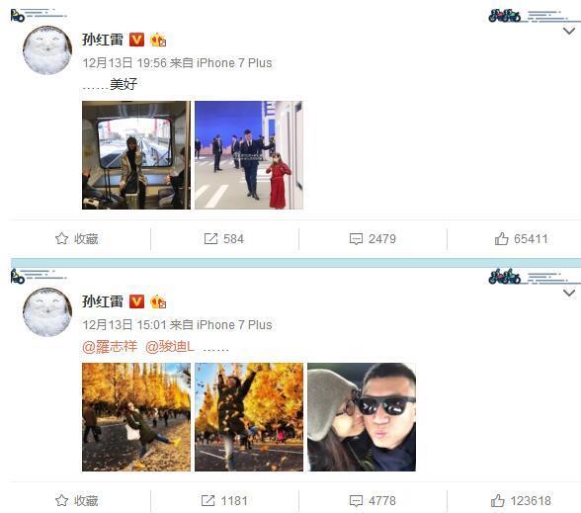The width and height of the screenshot is (581, 513).
Task: Click the 12月13日 15:01 timestamp
Action: tap(124, 325)
